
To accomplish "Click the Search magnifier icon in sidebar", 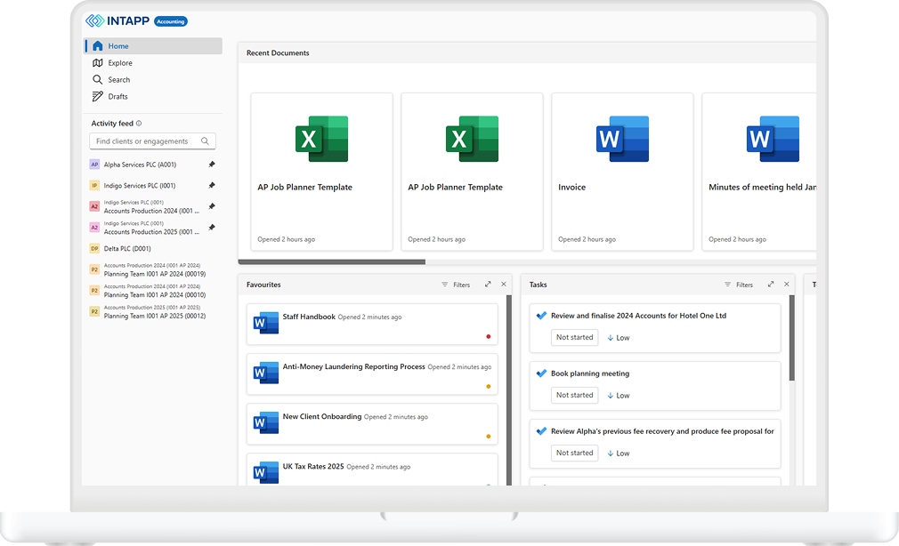I will tap(98, 80).
